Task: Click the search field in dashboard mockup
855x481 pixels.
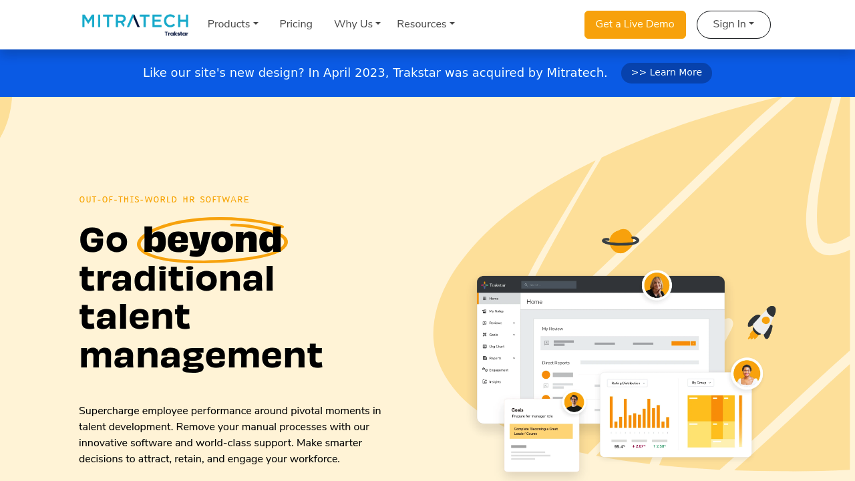Action: (548, 285)
